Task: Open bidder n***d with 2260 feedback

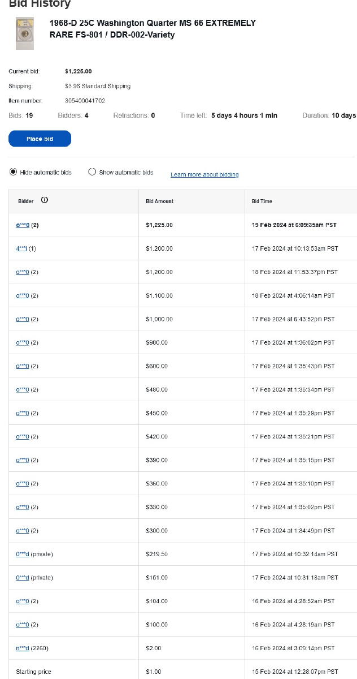Action: 23,648
